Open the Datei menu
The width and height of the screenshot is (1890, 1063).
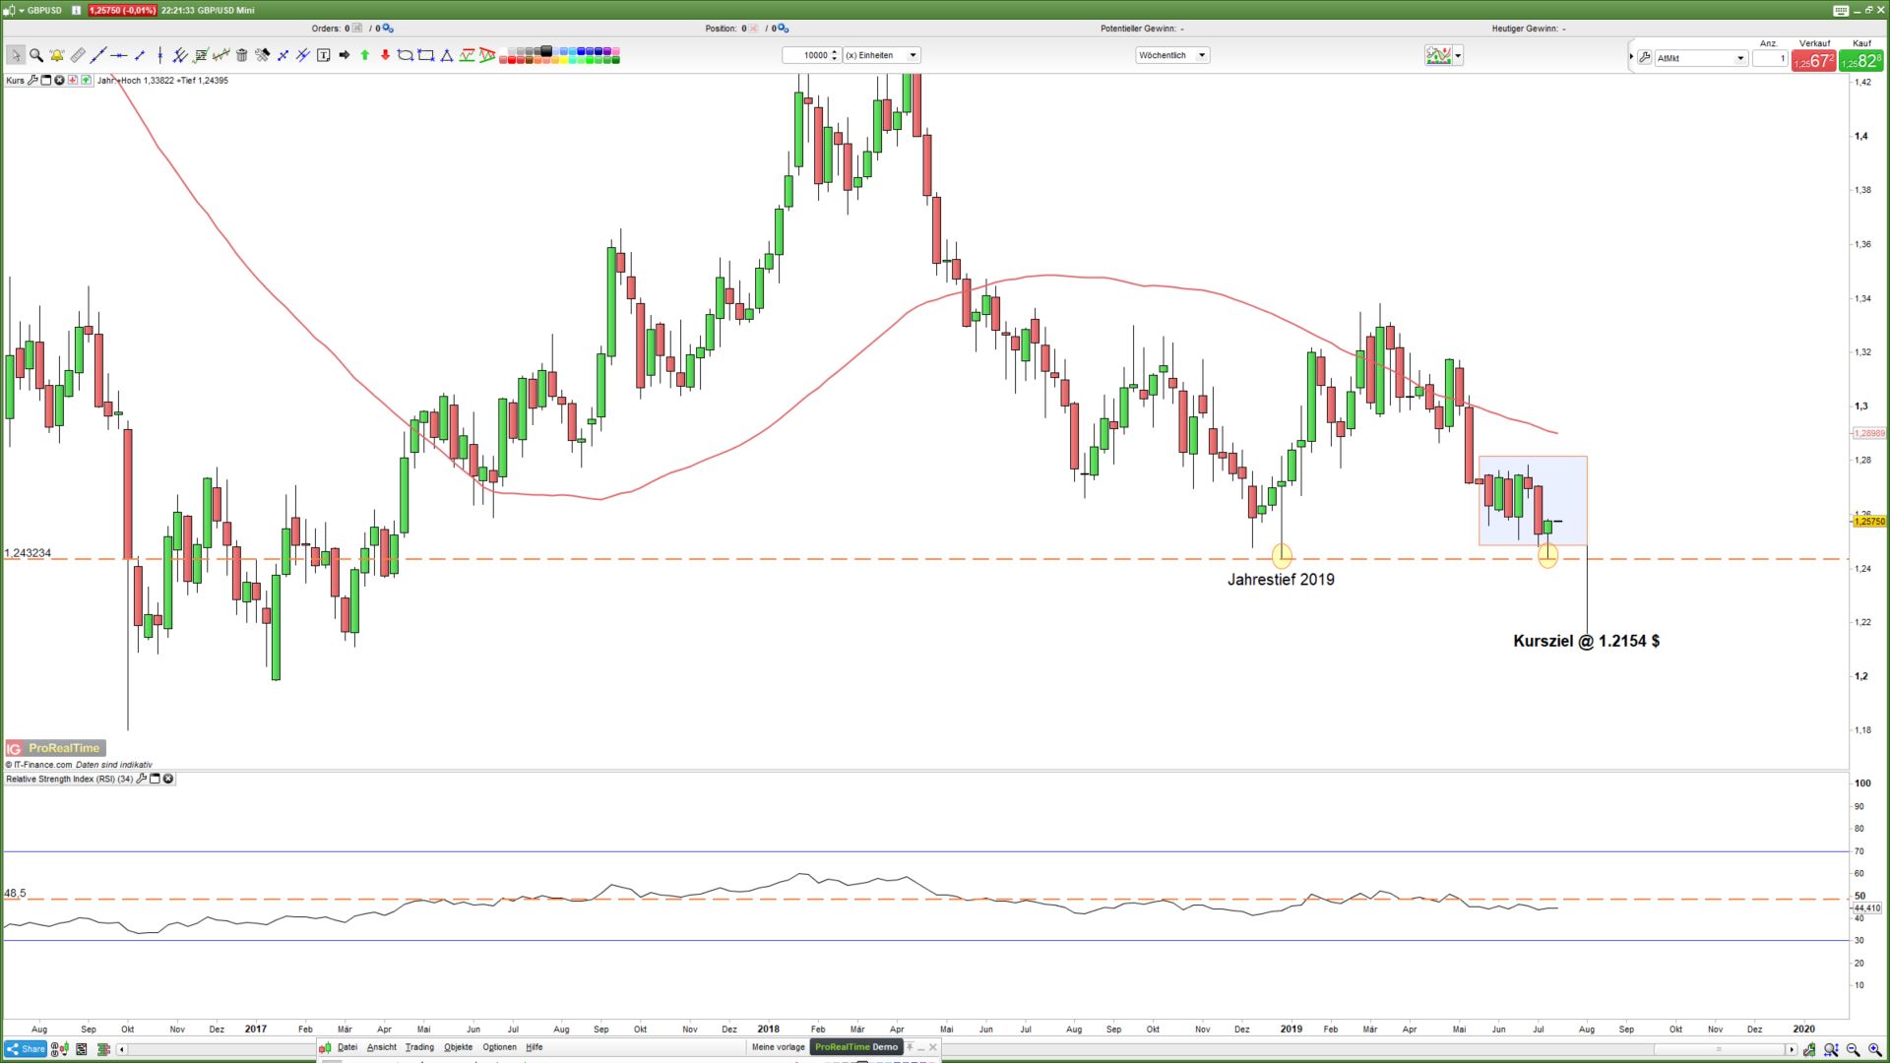click(x=347, y=1047)
